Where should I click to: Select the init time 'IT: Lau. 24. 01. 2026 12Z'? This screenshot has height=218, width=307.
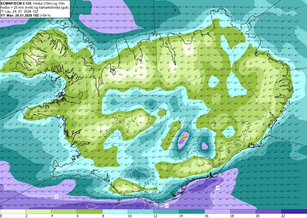(19, 11)
